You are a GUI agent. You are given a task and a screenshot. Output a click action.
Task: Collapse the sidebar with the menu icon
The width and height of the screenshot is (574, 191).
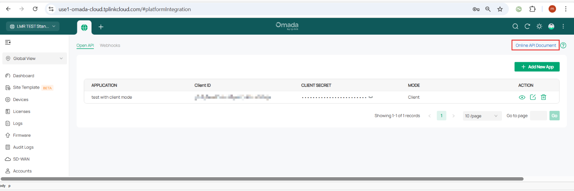click(7, 42)
